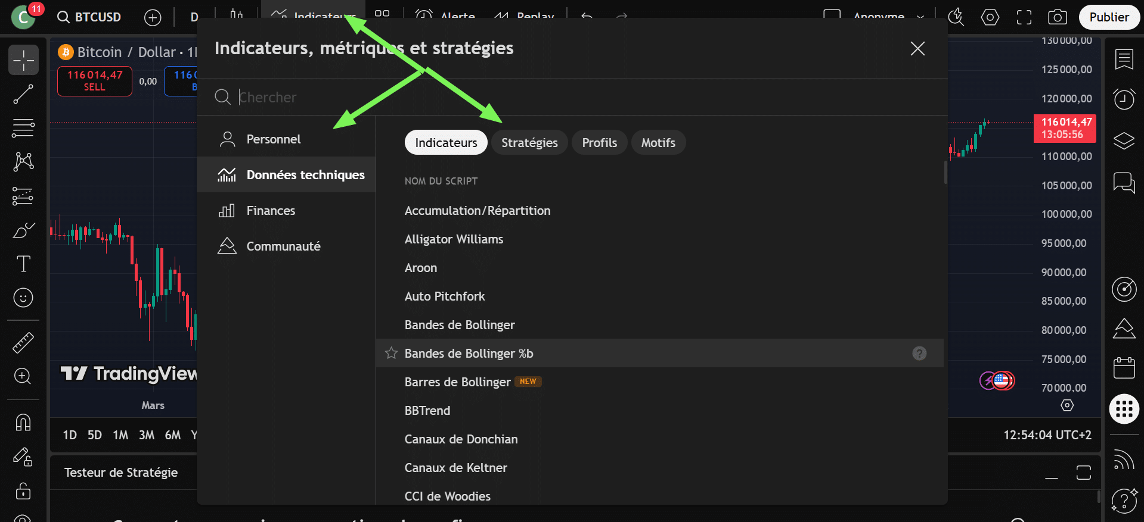Viewport: 1144px width, 522px height.
Task: Switch to the Stratégies tab
Action: point(529,143)
